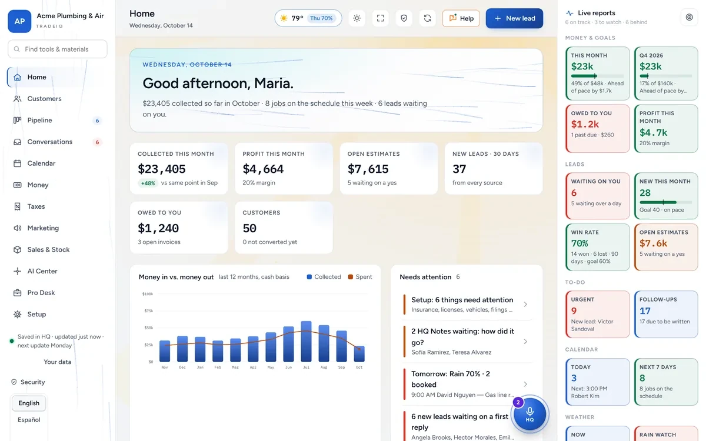Open the Customers 50 card
Viewport: 706px width, 441px height.
click(284, 228)
